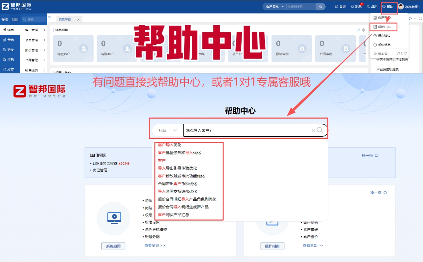Choose suggestion 报价合同明细导入产品角色列优化
This screenshot has height=262, width=423.
pos(187,199)
